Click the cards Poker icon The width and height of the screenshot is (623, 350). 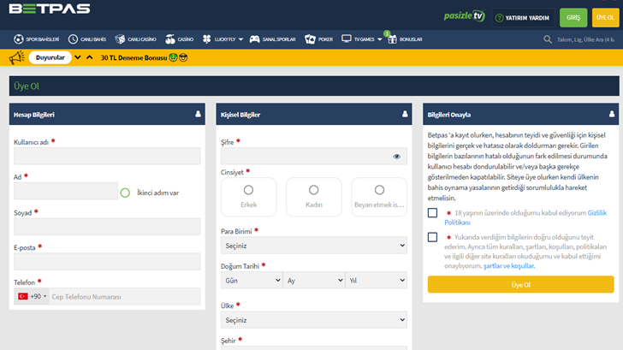point(310,39)
